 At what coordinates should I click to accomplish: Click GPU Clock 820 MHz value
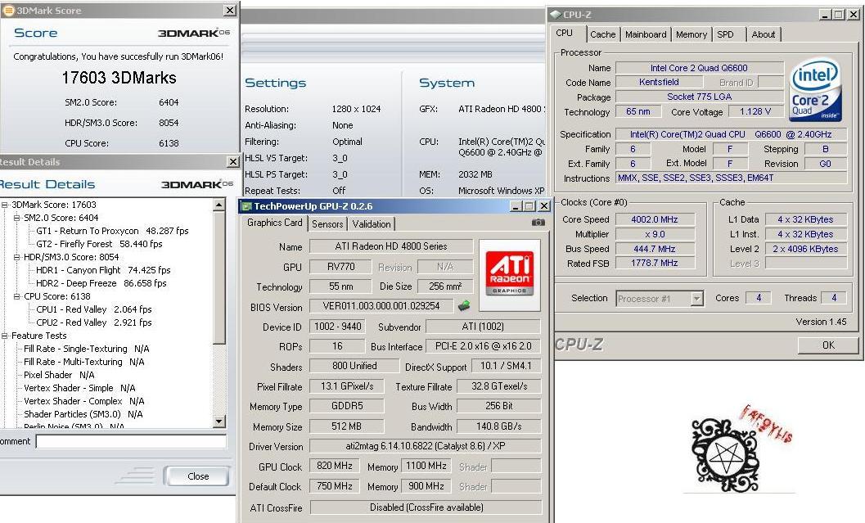pos(335,467)
